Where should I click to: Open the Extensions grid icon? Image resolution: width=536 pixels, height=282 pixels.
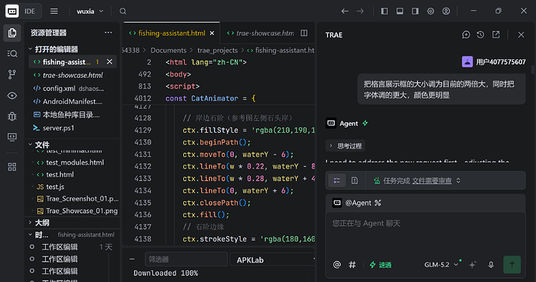12,167
